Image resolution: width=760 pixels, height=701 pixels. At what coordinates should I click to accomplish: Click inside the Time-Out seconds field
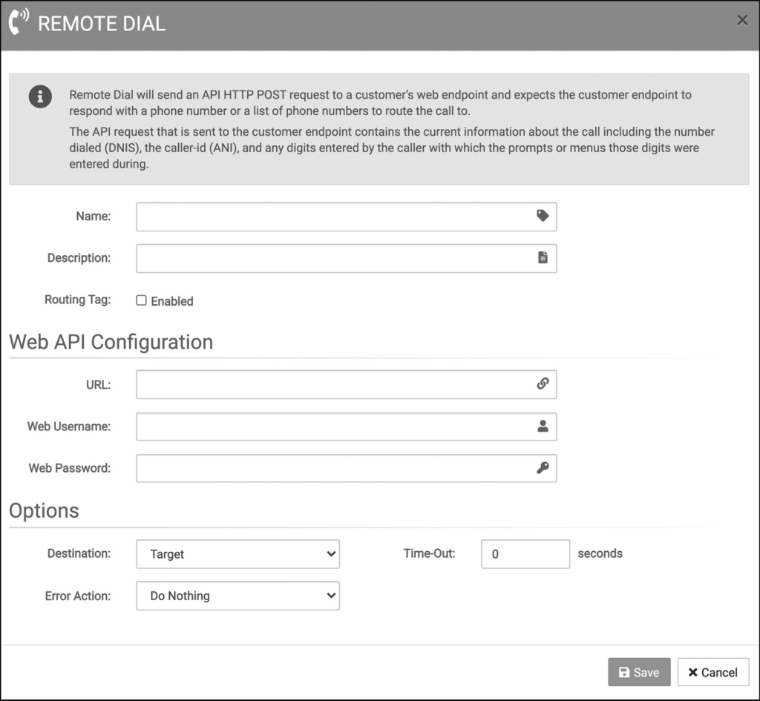525,553
